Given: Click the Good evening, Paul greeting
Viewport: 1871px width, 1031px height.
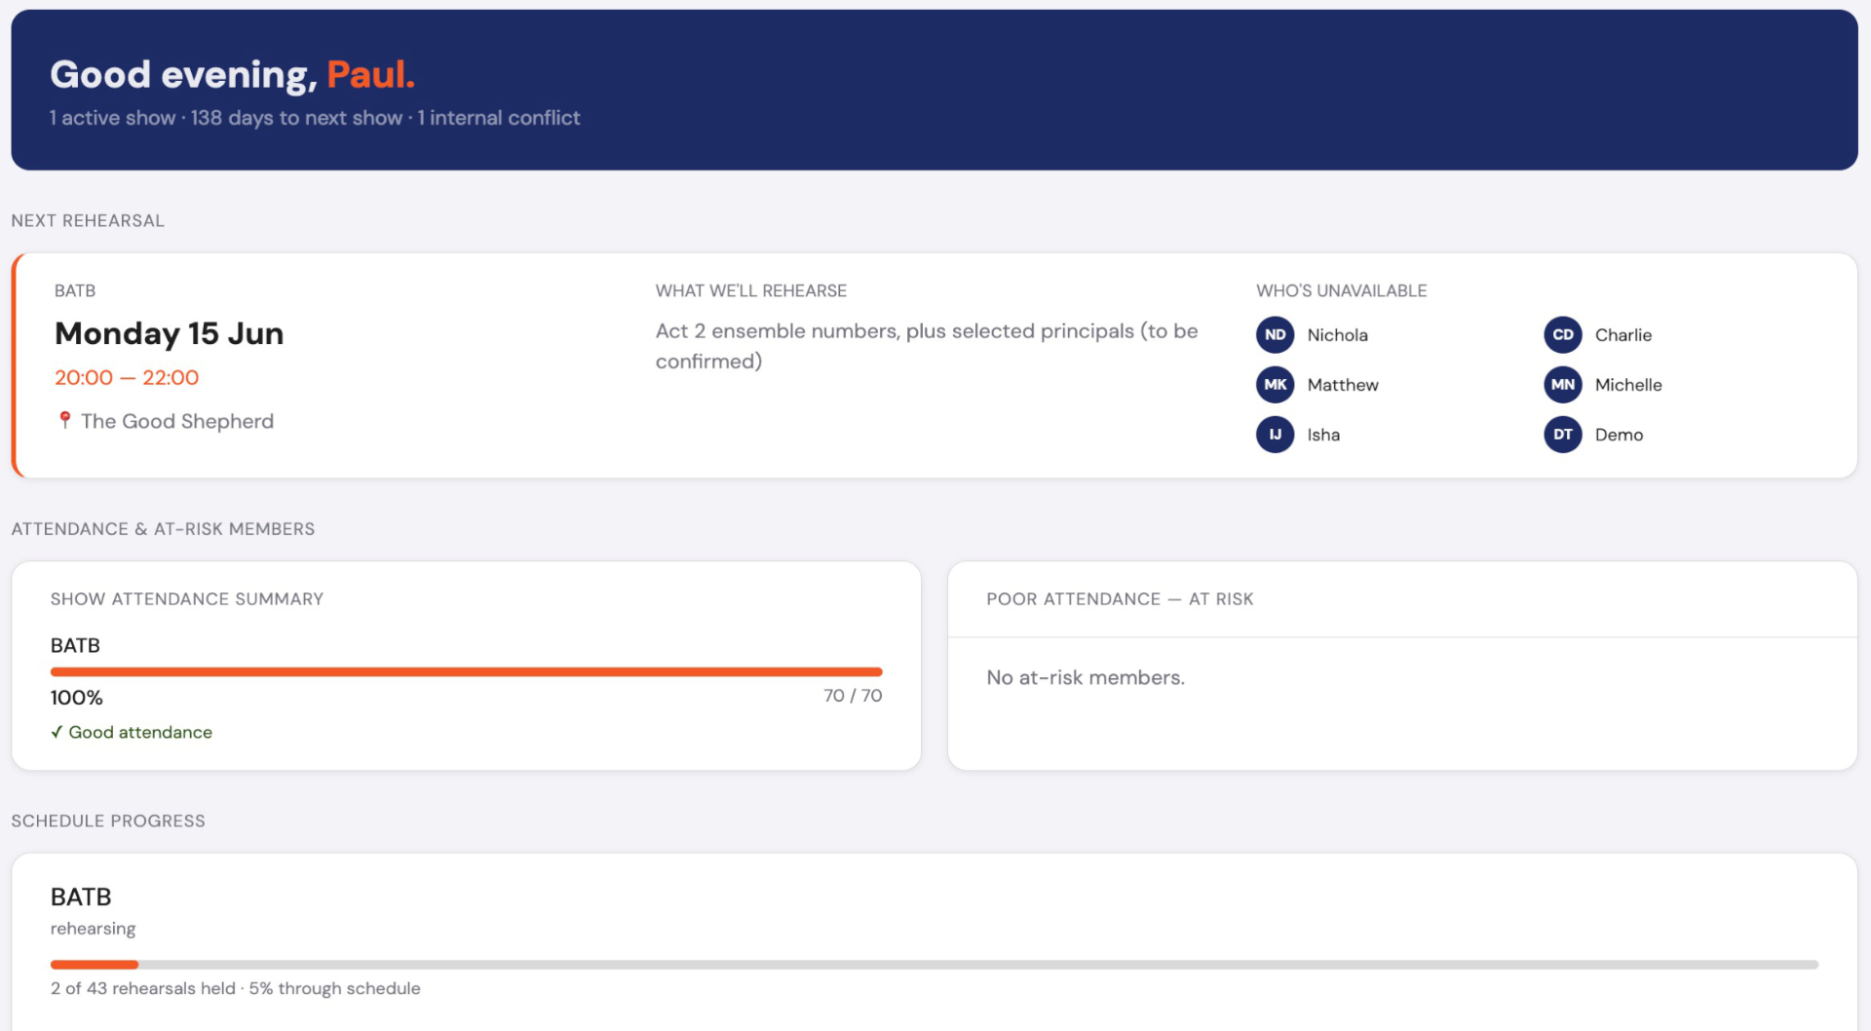Looking at the screenshot, I should coord(232,74).
